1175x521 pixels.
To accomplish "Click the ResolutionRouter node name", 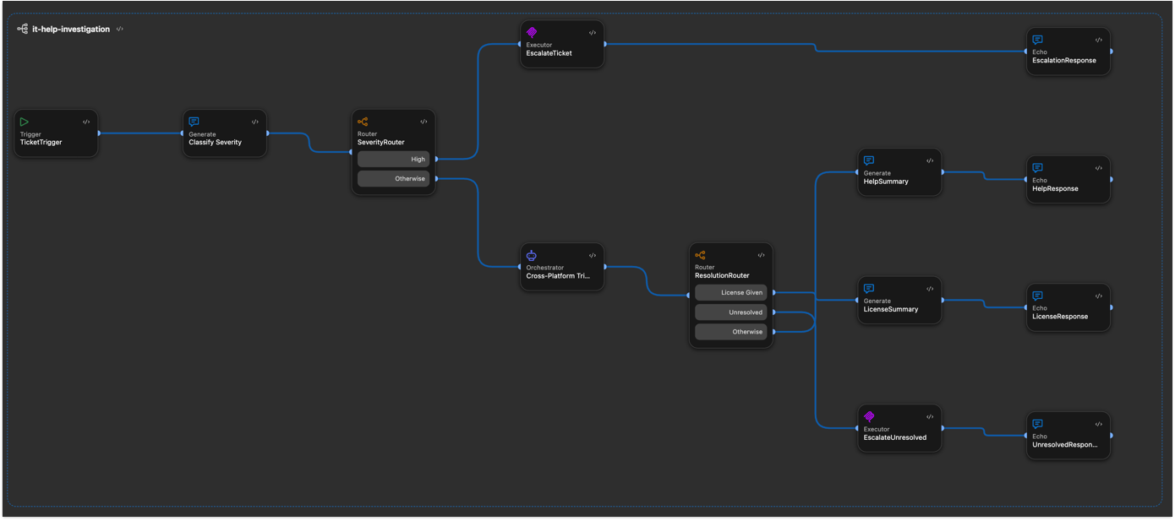I will [722, 275].
